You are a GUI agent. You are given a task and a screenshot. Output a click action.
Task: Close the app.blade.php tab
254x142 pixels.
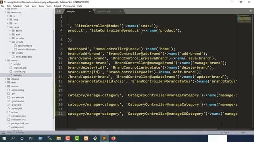point(120,11)
